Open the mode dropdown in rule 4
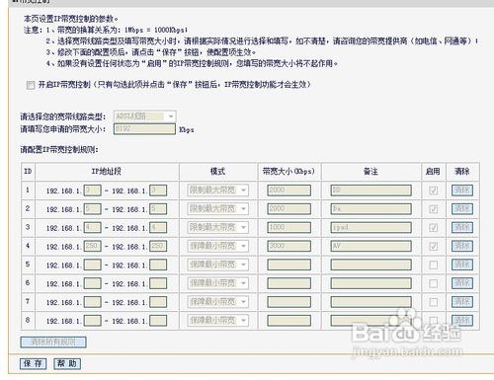Screen dimensions: 494x380 point(217,246)
